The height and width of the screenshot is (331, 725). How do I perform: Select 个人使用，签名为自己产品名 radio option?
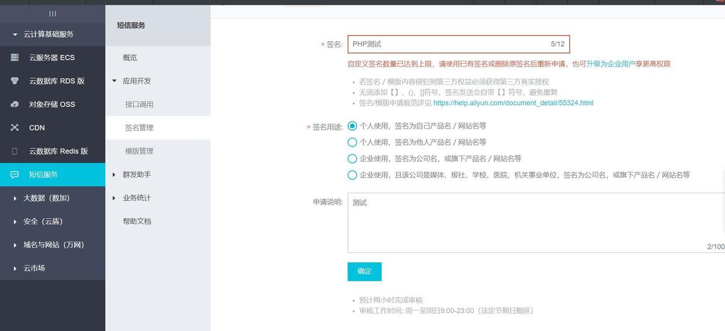click(x=352, y=126)
